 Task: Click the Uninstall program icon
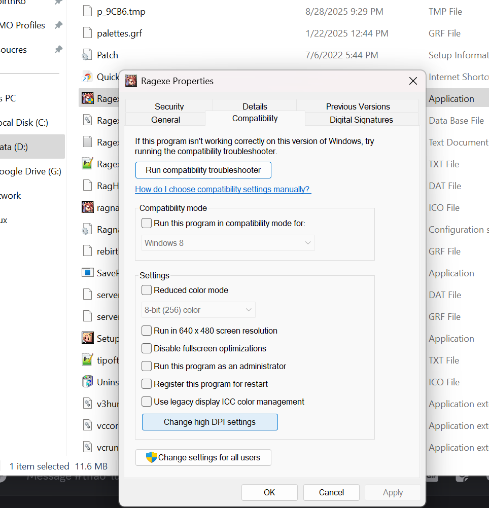(86, 381)
